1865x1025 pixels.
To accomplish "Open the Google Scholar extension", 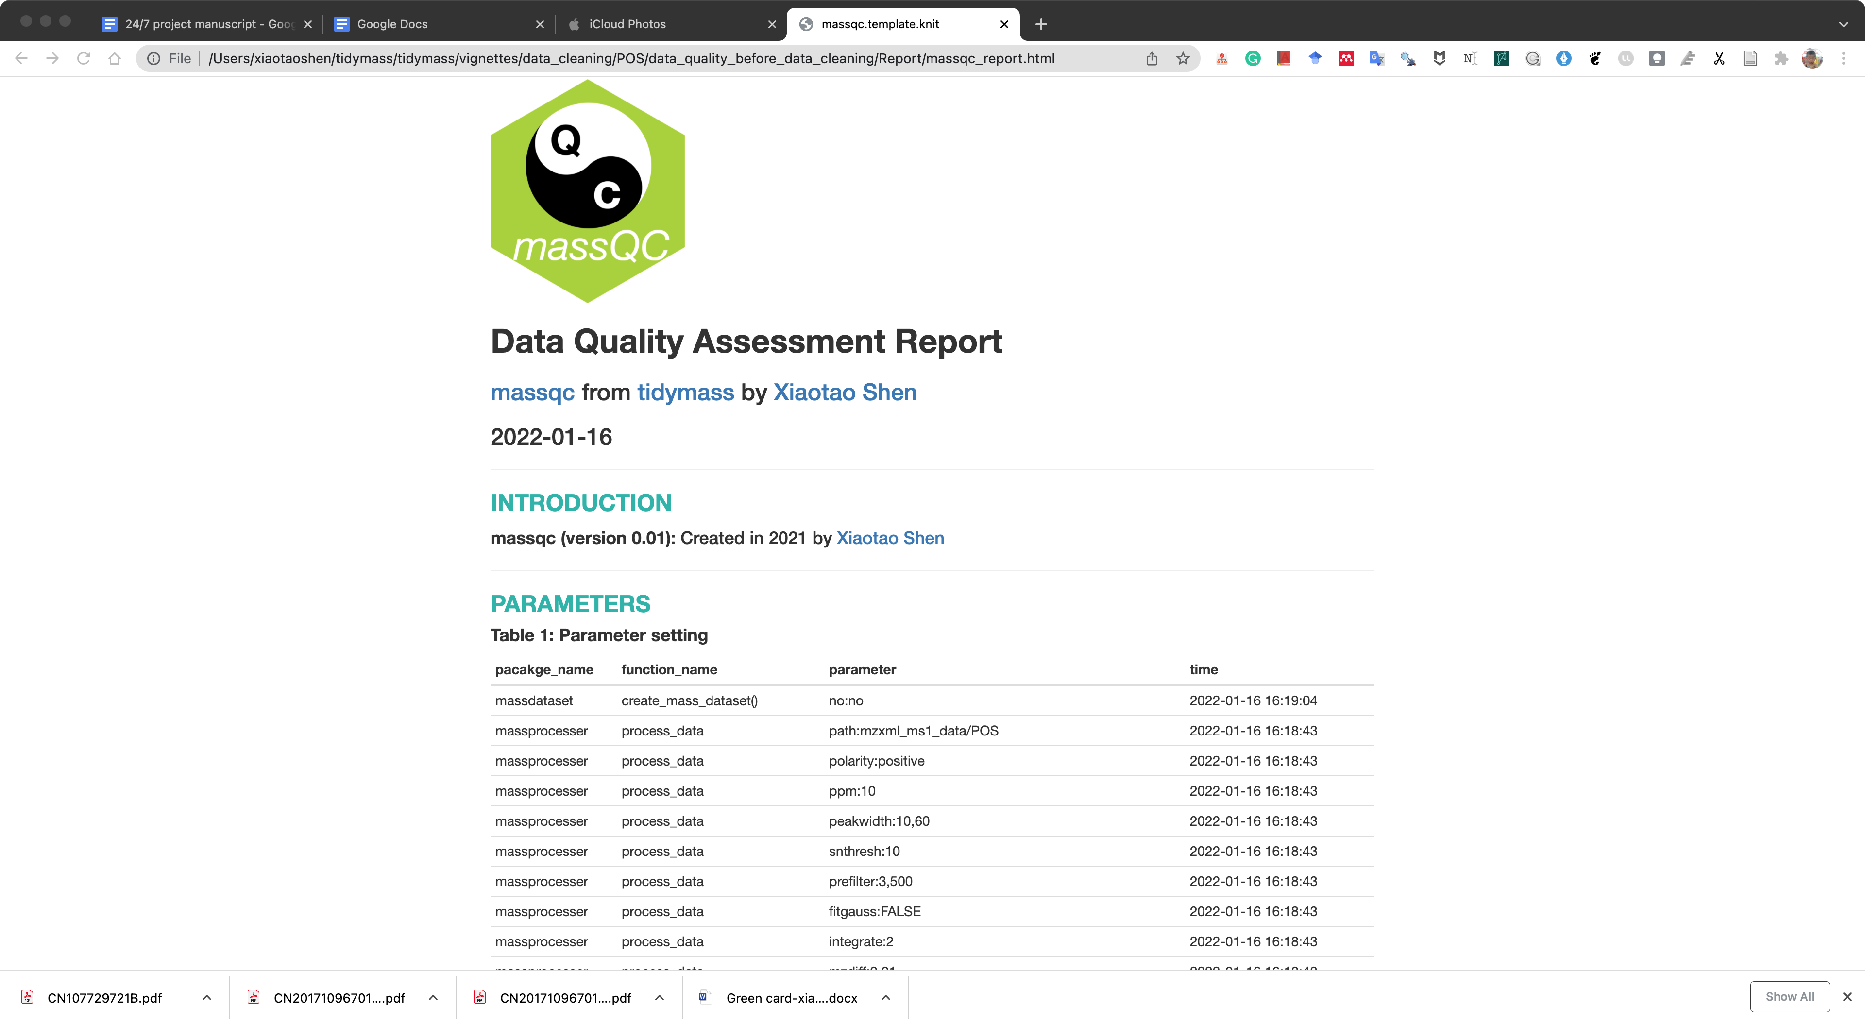I will pyautogui.click(x=1315, y=59).
